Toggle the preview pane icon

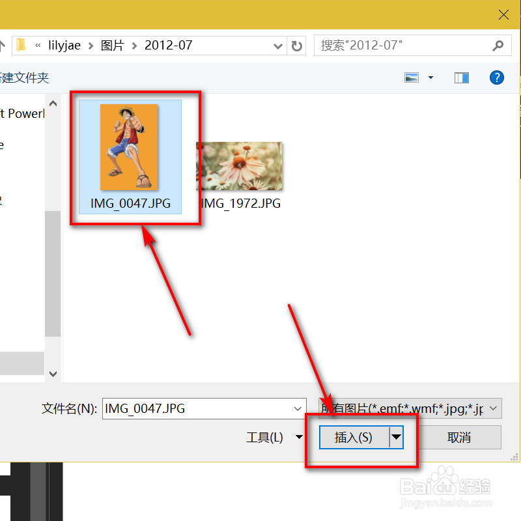(462, 78)
